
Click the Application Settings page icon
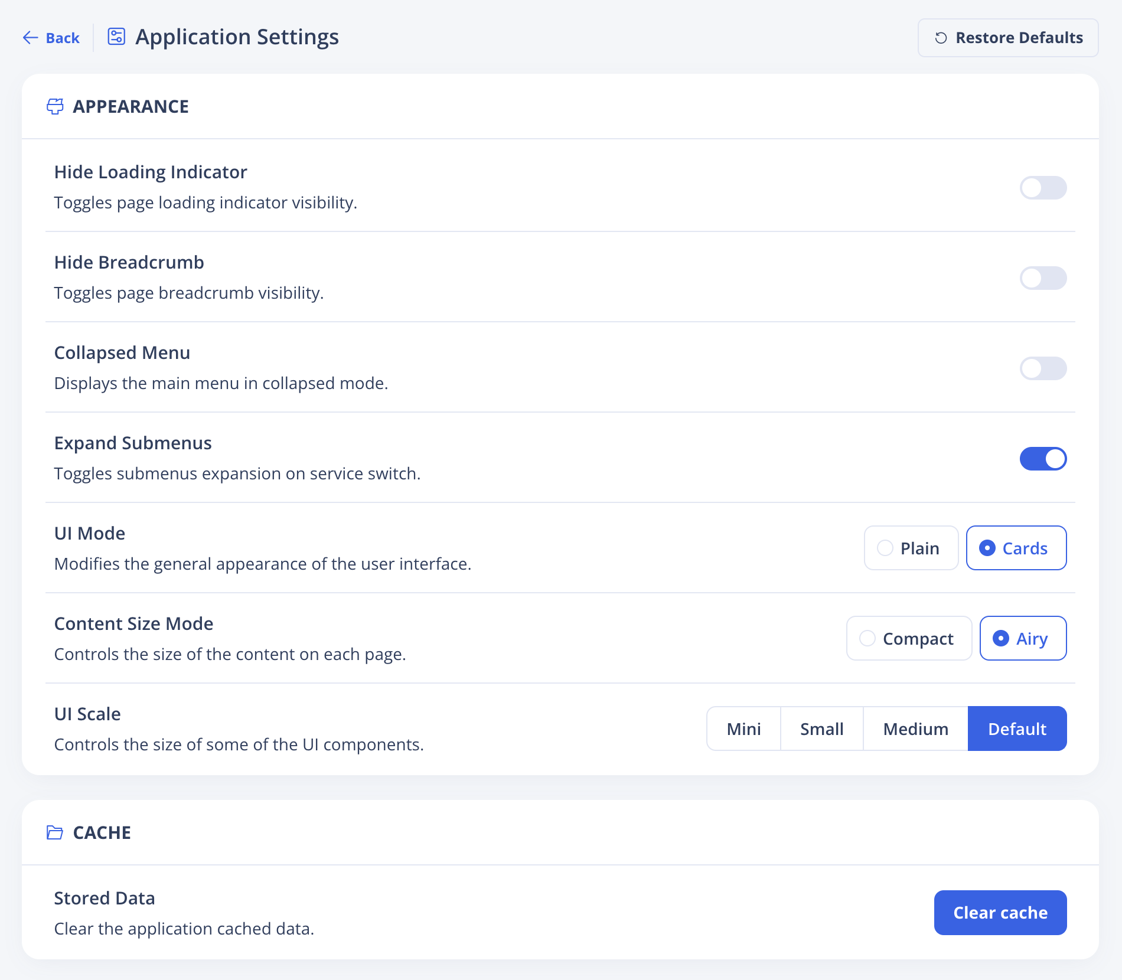point(116,36)
